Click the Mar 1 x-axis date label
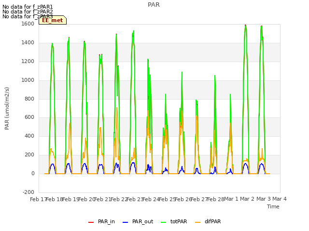 (231, 199)
